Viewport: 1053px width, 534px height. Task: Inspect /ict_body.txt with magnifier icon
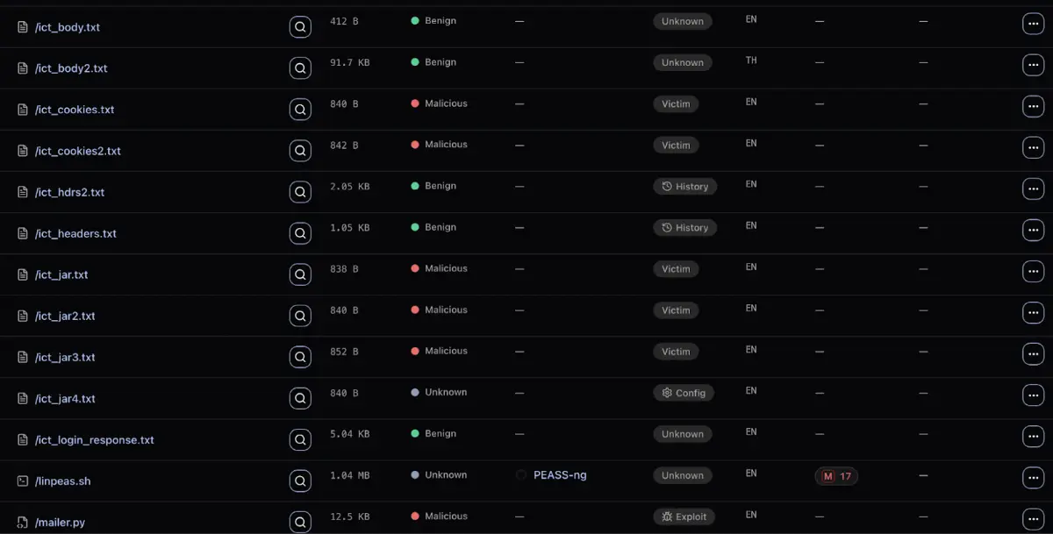(x=300, y=27)
